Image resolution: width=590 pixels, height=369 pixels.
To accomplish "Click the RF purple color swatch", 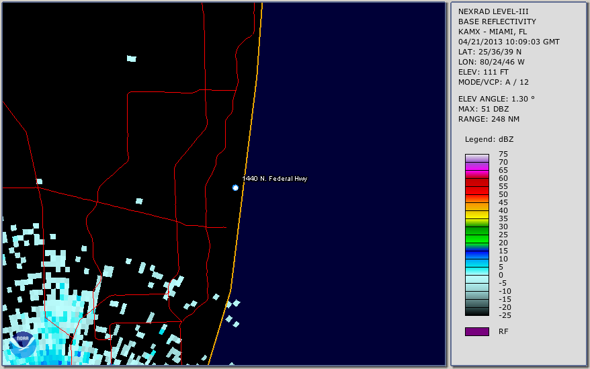I will pos(476,331).
